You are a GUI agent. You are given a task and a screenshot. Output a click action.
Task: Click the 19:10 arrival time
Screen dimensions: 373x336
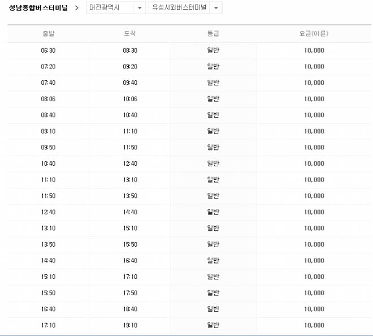click(130, 325)
